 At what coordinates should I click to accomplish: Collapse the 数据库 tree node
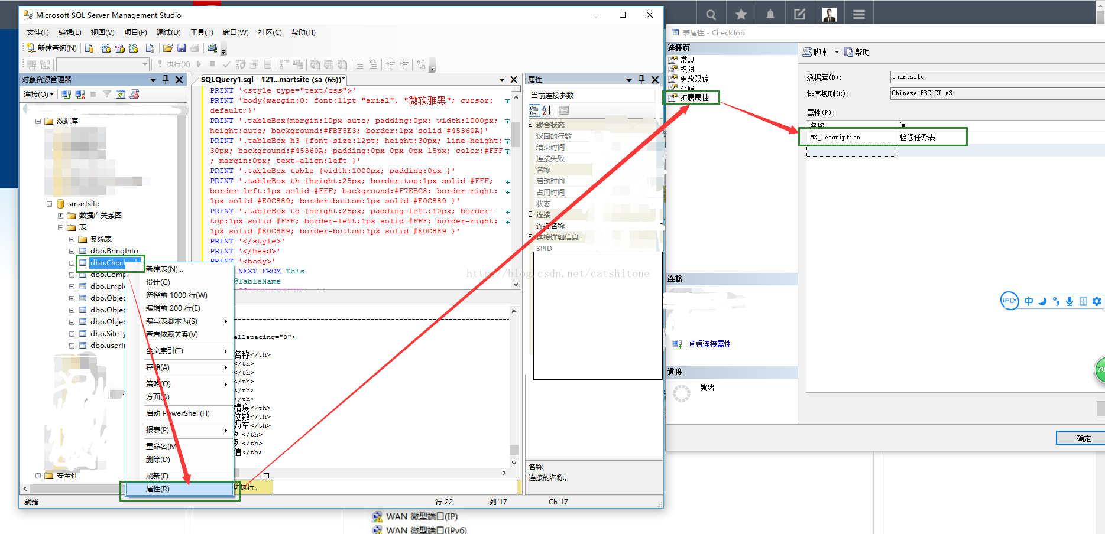pyautogui.click(x=38, y=121)
